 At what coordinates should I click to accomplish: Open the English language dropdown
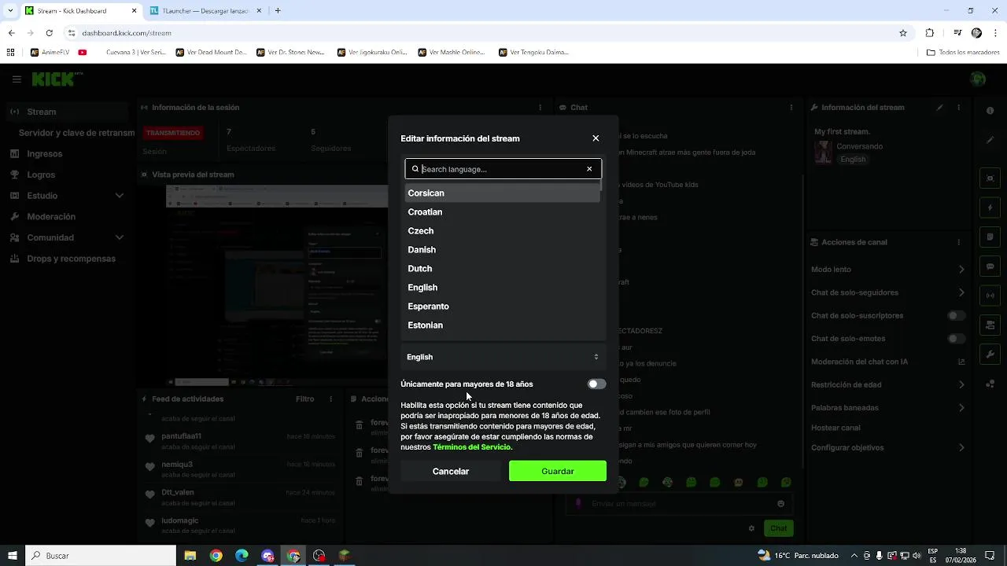(503, 357)
